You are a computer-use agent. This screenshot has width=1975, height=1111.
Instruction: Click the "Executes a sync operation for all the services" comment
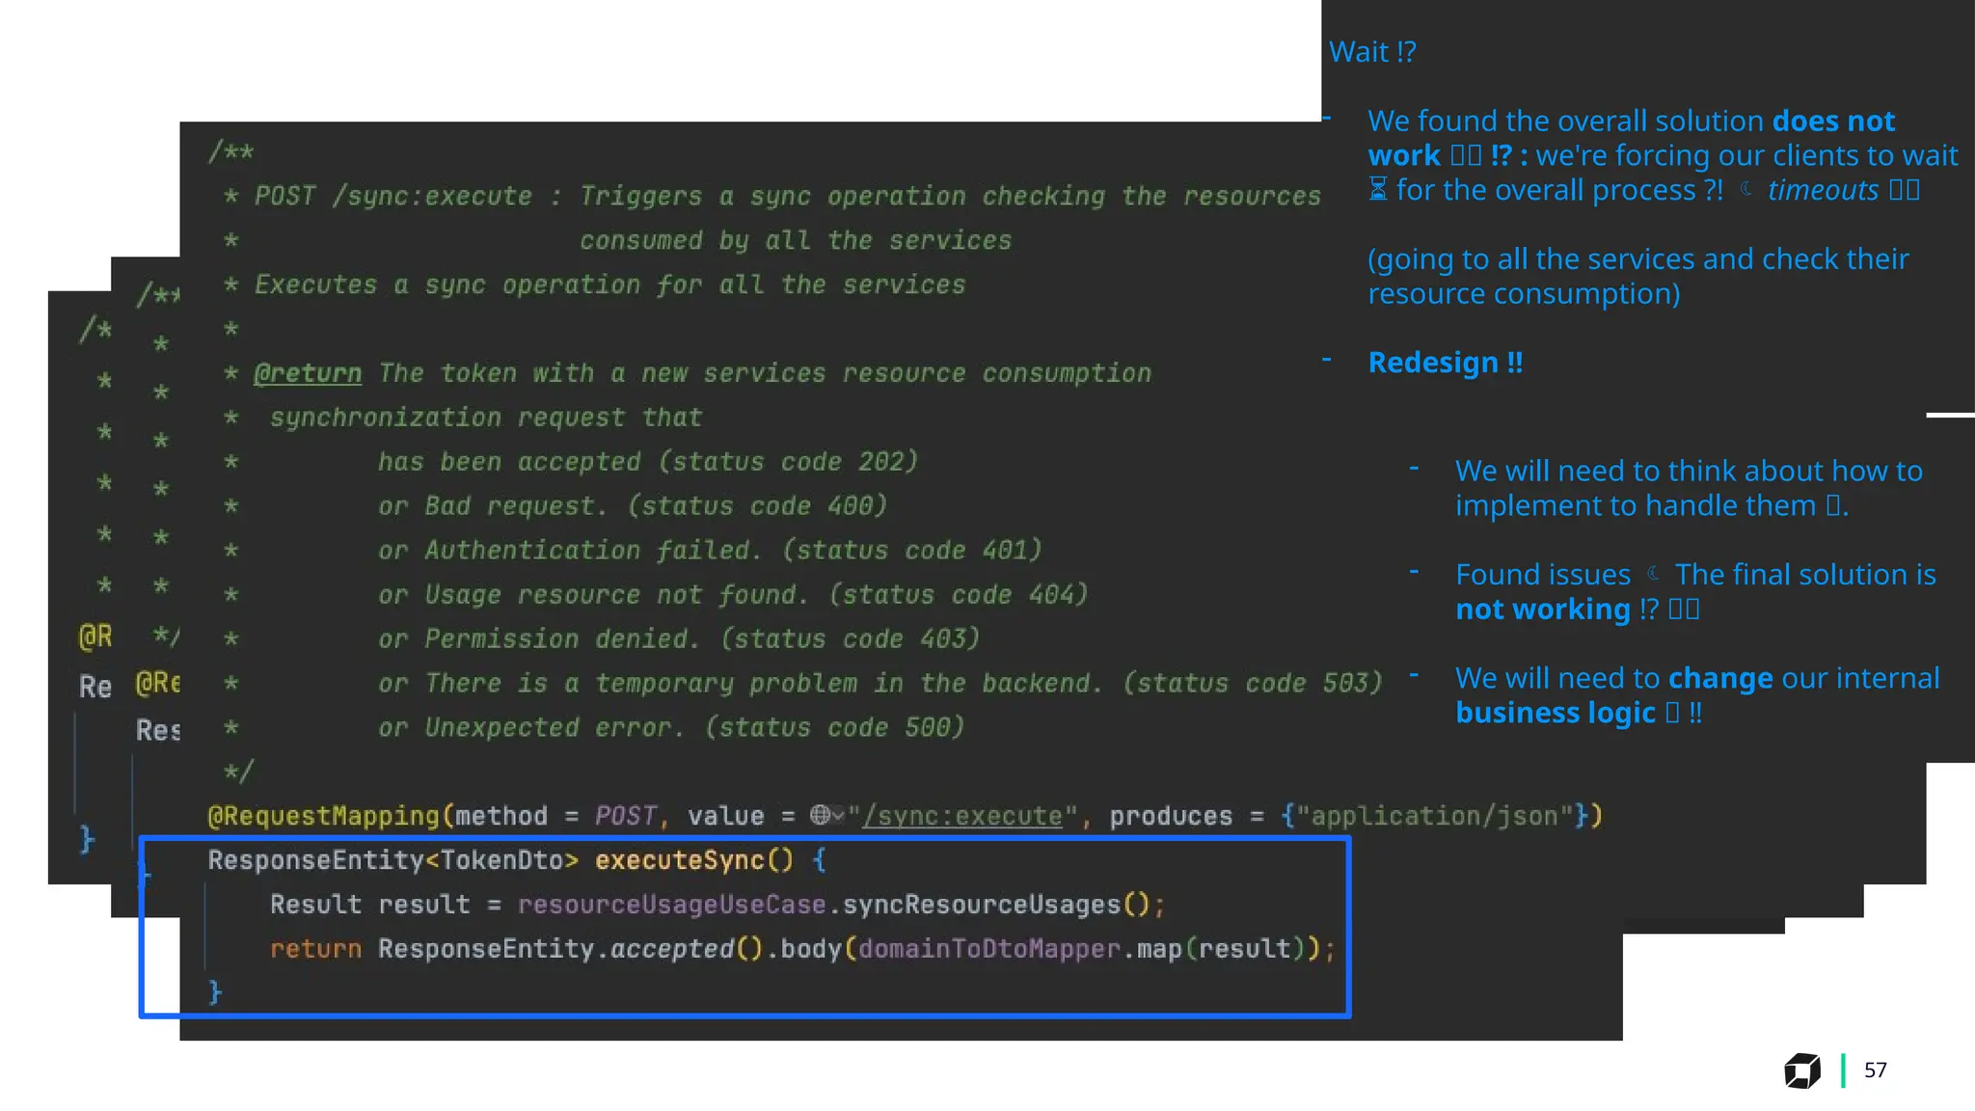[609, 285]
